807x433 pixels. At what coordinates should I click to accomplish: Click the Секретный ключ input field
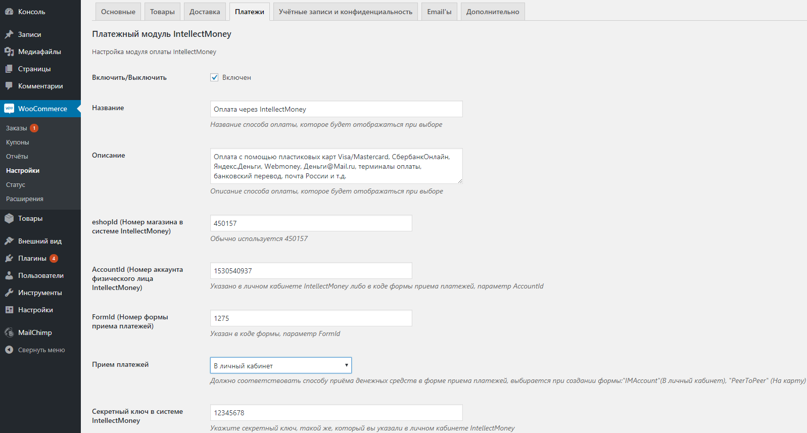pyautogui.click(x=336, y=413)
